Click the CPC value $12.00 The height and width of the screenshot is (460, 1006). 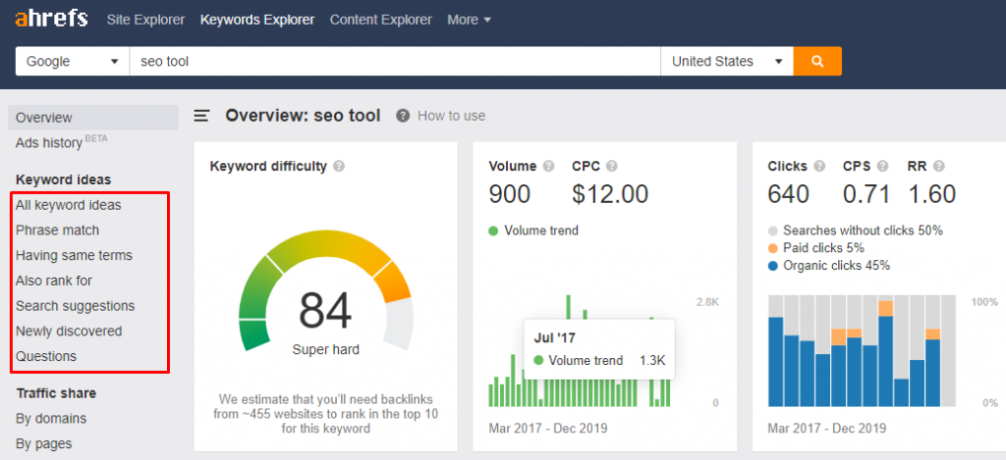(610, 194)
